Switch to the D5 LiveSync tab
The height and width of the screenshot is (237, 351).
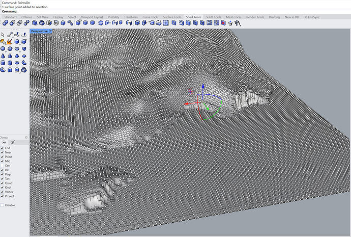coord(311,17)
